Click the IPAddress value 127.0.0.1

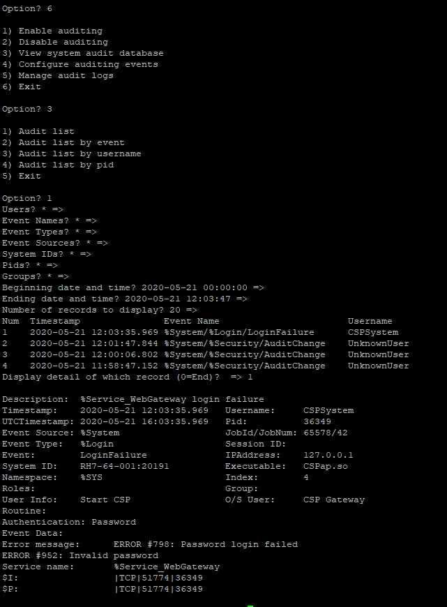tap(328, 455)
